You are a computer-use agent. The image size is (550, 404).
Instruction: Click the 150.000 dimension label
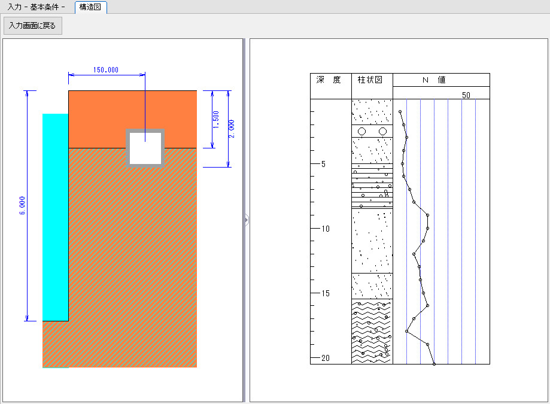pos(105,70)
